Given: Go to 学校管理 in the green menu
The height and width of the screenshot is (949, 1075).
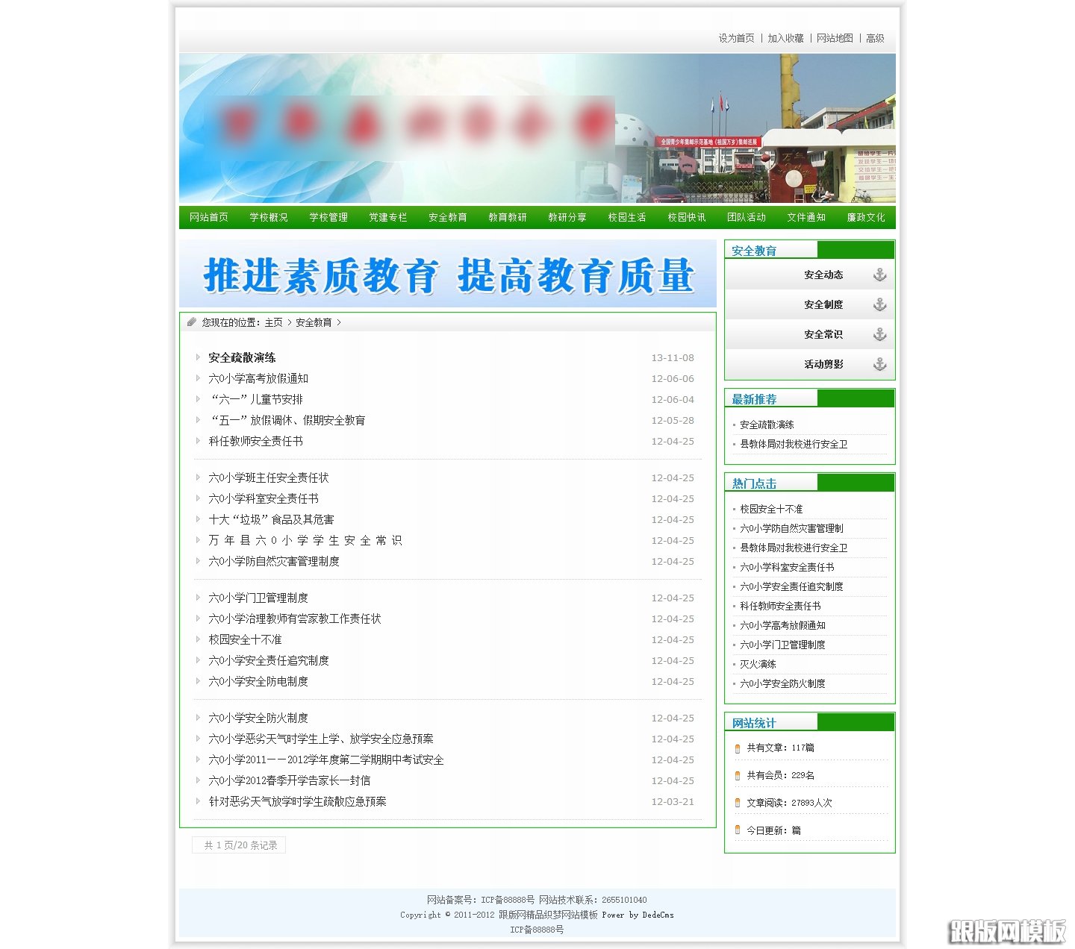Looking at the screenshot, I should (x=328, y=217).
